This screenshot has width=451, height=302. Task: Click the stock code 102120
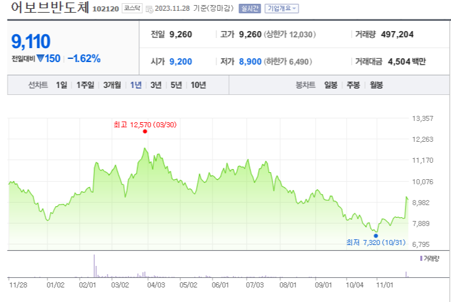coord(106,9)
